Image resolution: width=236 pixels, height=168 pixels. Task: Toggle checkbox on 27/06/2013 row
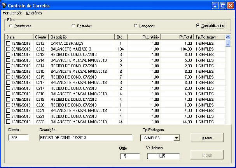pyautogui.click(x=8, y=105)
